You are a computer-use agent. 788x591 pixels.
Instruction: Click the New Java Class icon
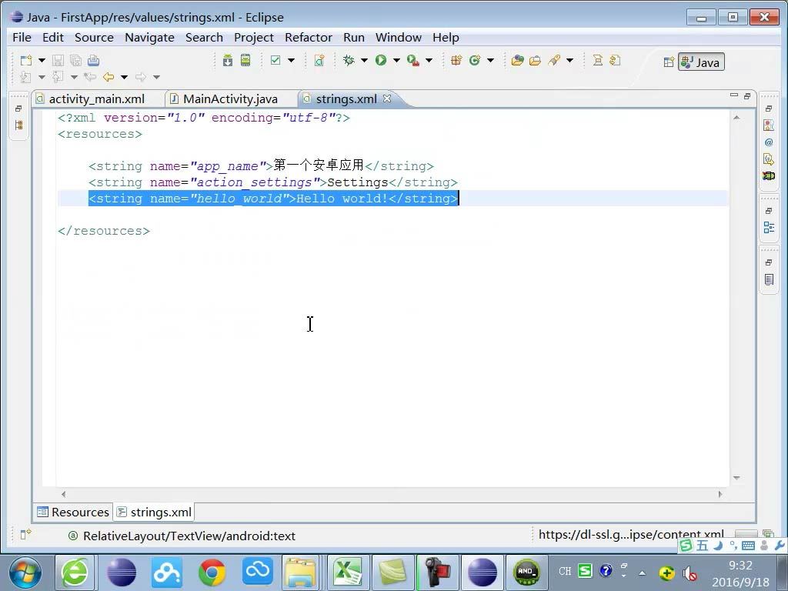click(x=474, y=61)
